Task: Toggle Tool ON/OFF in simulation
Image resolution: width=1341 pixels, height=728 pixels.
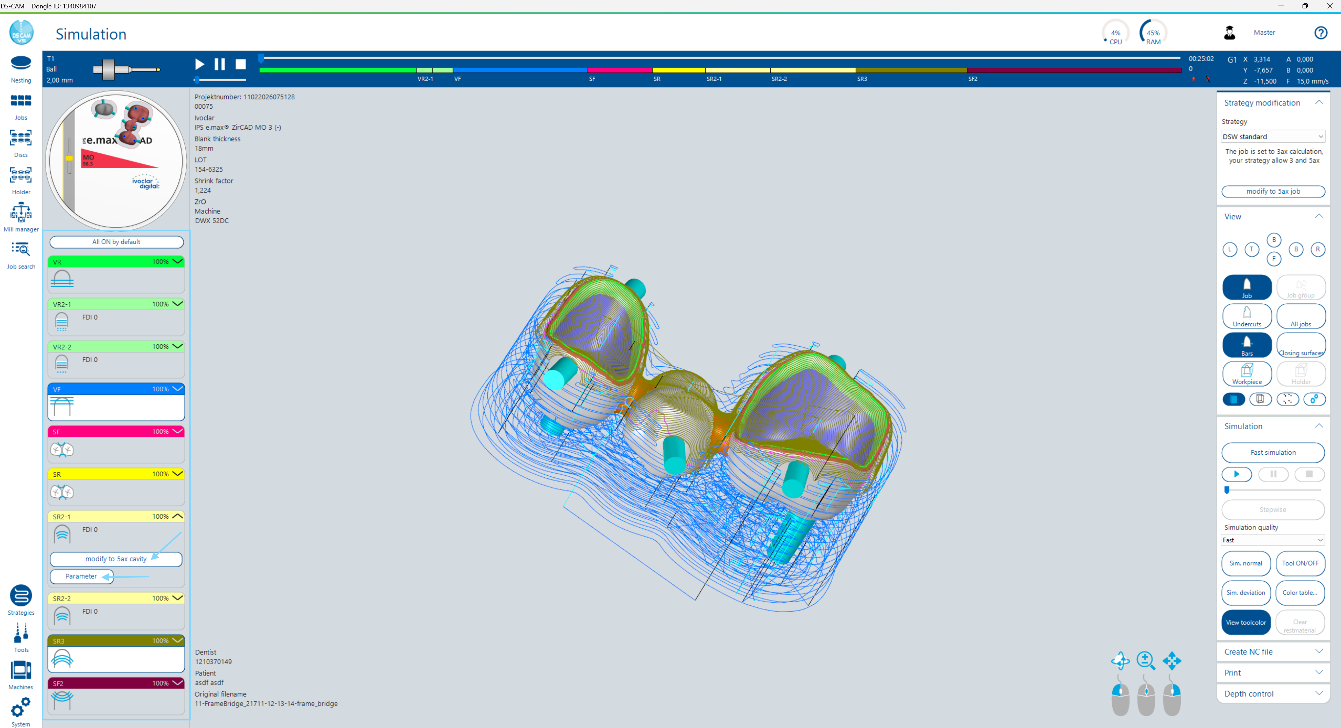Action: pos(1300,563)
